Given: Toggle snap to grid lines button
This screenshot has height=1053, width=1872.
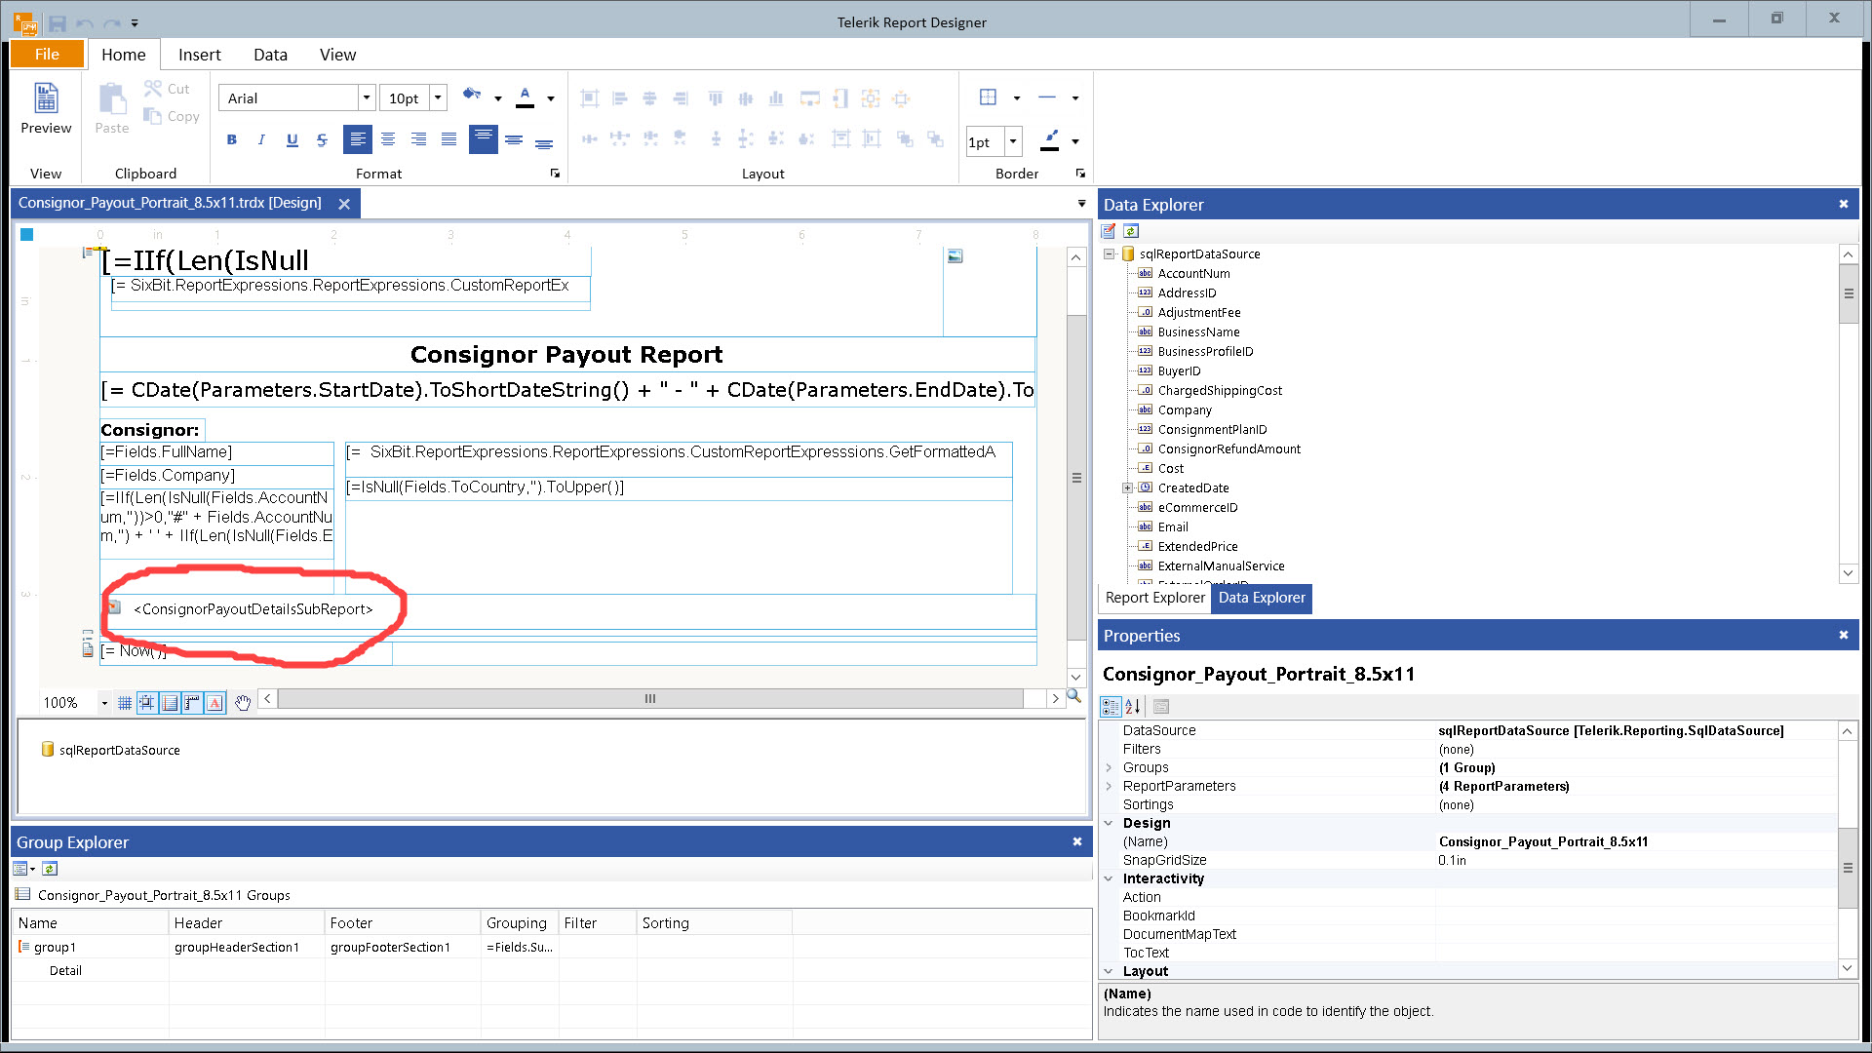Looking at the screenshot, I should 147,702.
